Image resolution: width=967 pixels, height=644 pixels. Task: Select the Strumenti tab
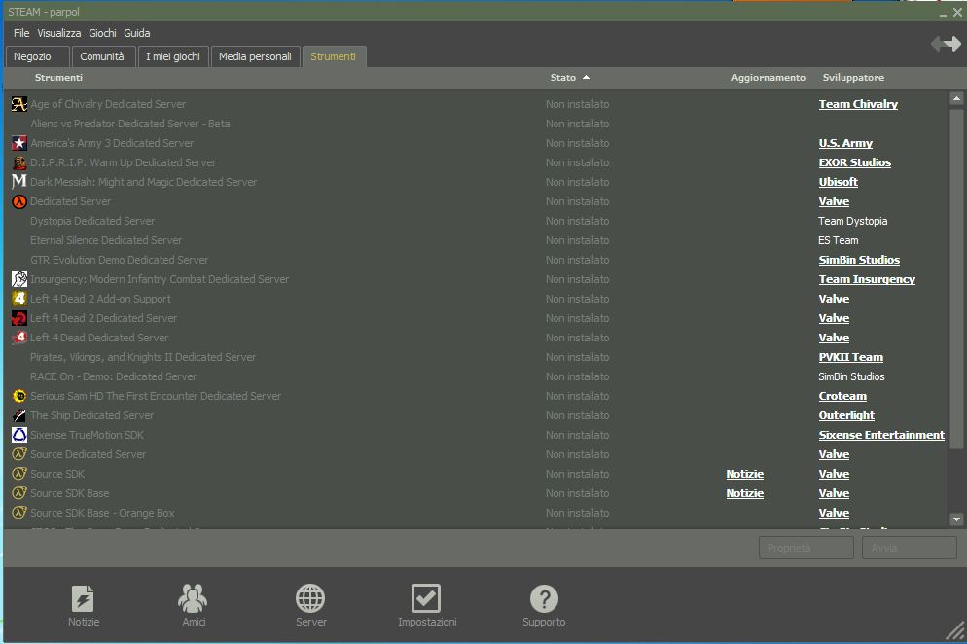pyautogui.click(x=334, y=56)
